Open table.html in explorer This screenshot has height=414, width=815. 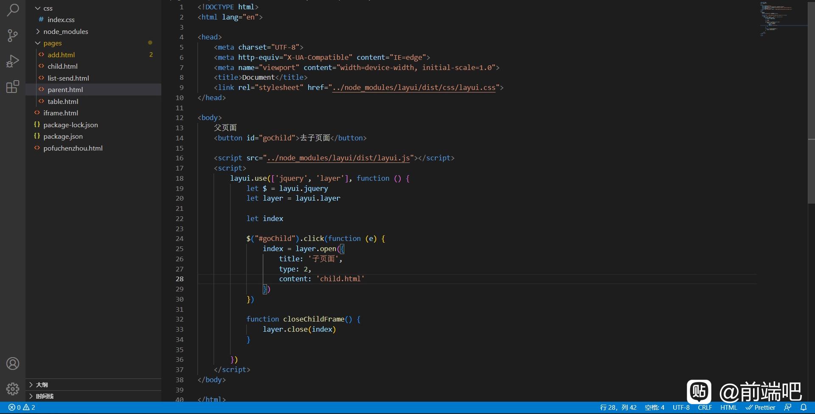(x=93, y=101)
